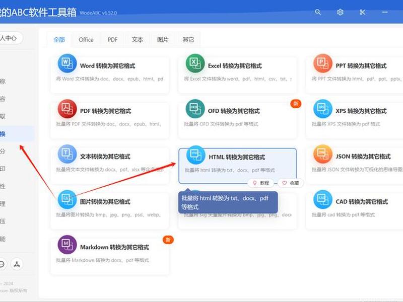Click description 批量将 Markdown 转换为 docx
The width and height of the screenshot is (403, 302).
click(x=102, y=260)
